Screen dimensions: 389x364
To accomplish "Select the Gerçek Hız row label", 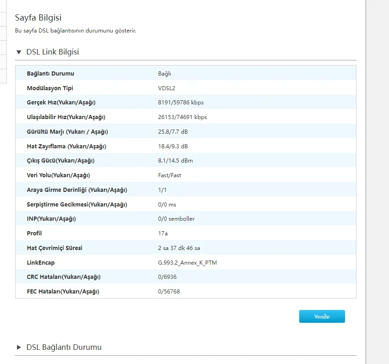I will tap(61, 103).
